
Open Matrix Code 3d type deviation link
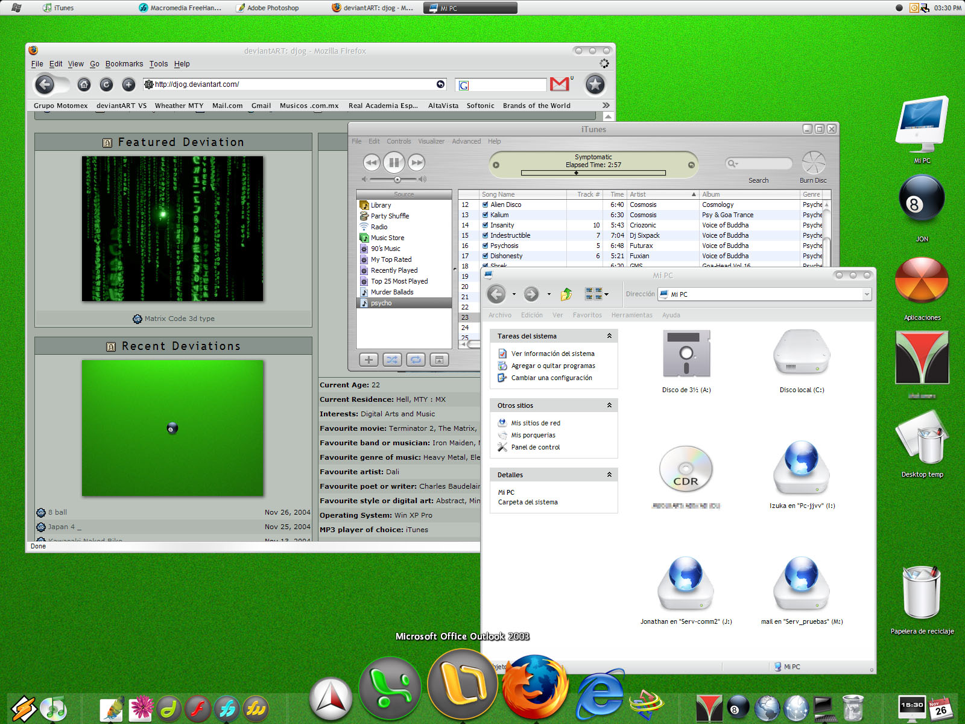(179, 319)
